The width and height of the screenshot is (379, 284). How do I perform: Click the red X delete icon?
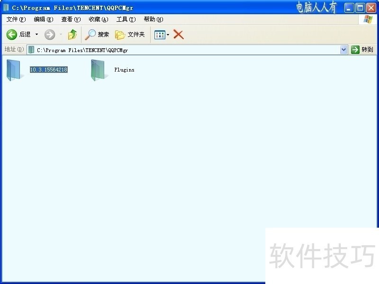[x=179, y=34]
